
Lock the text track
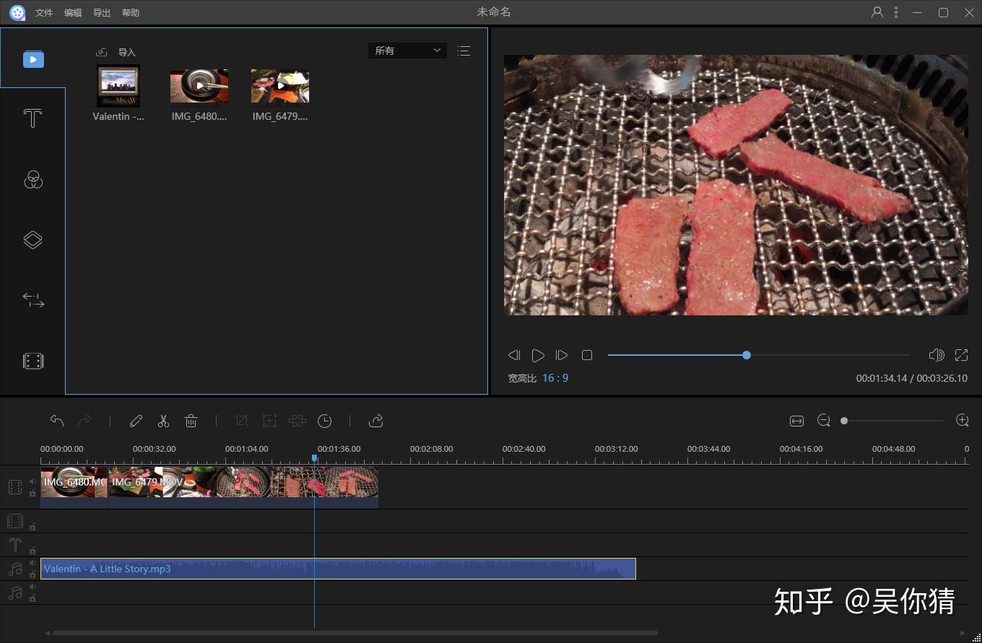[x=32, y=551]
